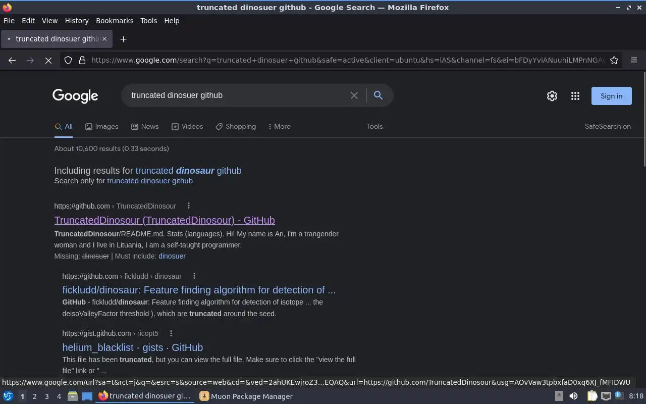
Task: Click the page vertical scrollbar
Action: (x=644, y=120)
